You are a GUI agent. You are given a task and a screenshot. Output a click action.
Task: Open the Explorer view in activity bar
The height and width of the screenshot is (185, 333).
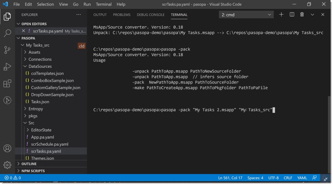pos(7,17)
